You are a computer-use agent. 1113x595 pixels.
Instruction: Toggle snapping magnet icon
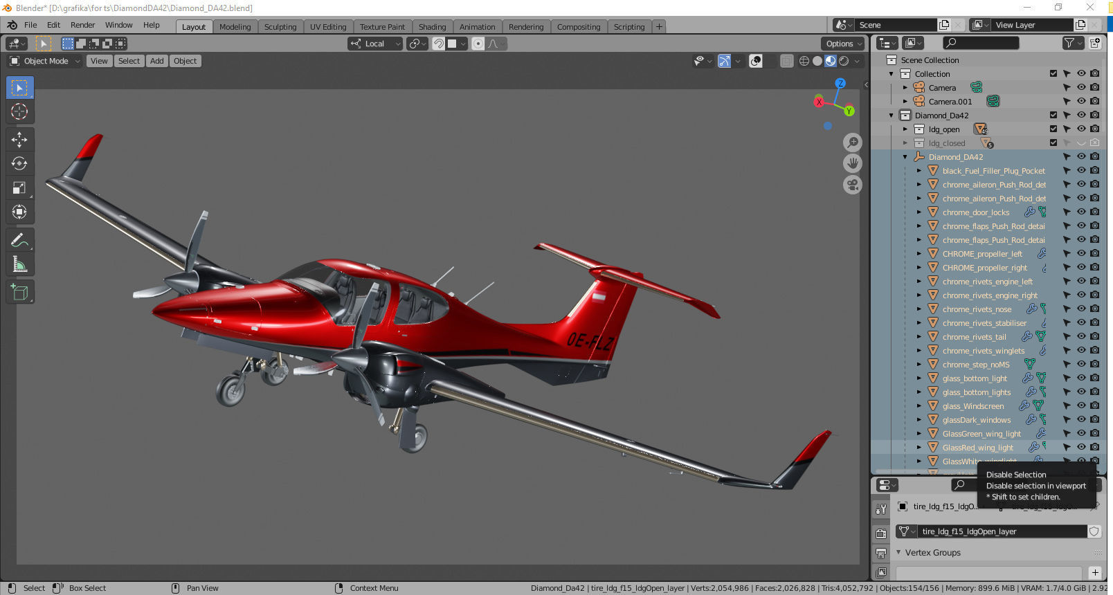[x=438, y=44]
